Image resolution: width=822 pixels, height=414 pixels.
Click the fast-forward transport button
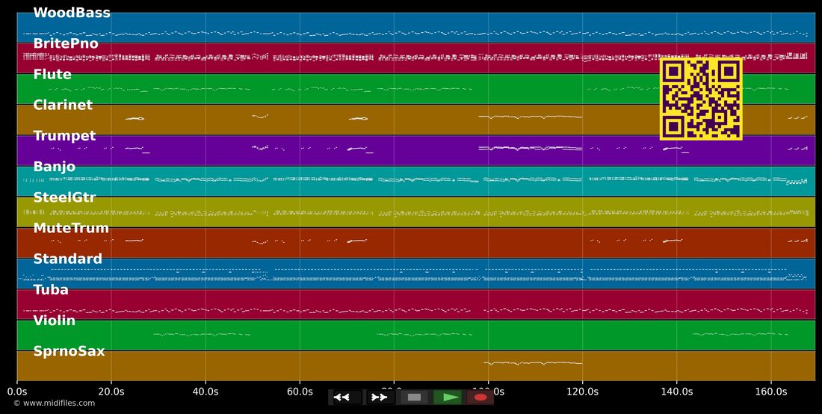coord(380,398)
